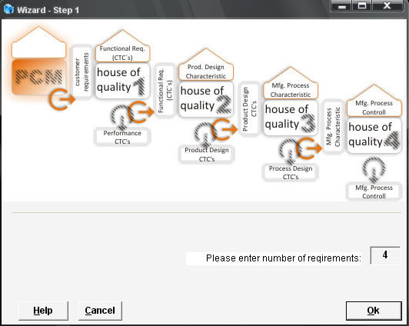Click orange arrow pointing to Product Design CTC's column

tap(224, 129)
